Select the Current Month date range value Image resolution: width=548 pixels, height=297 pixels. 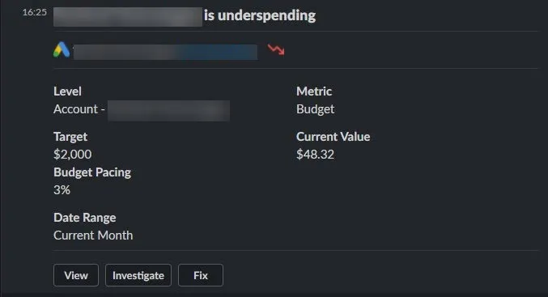pos(93,235)
